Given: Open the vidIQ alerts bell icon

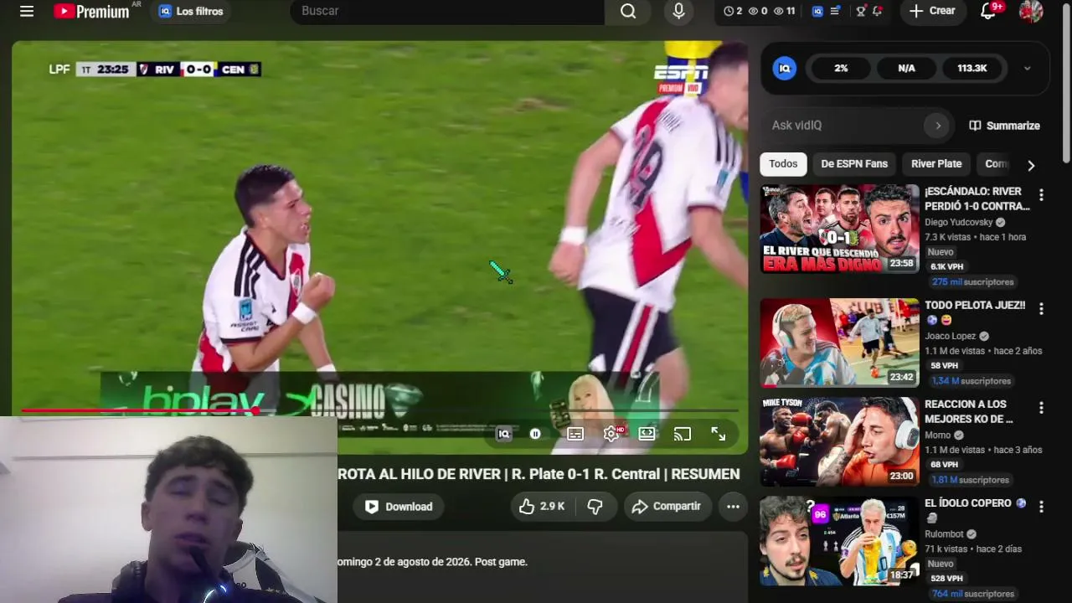Looking at the screenshot, I should pos(877,11).
